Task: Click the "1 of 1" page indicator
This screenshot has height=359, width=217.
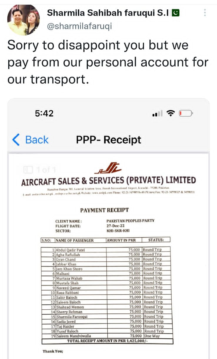Action: 40,170
